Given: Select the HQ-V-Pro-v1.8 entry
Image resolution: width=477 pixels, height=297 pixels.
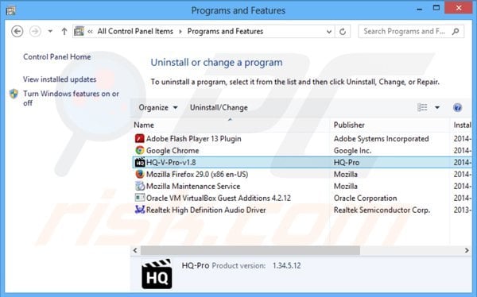Looking at the screenshot, I should tap(171, 162).
